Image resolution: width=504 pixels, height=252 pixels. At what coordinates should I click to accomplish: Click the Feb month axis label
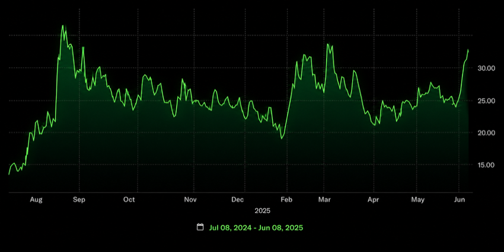(x=286, y=199)
